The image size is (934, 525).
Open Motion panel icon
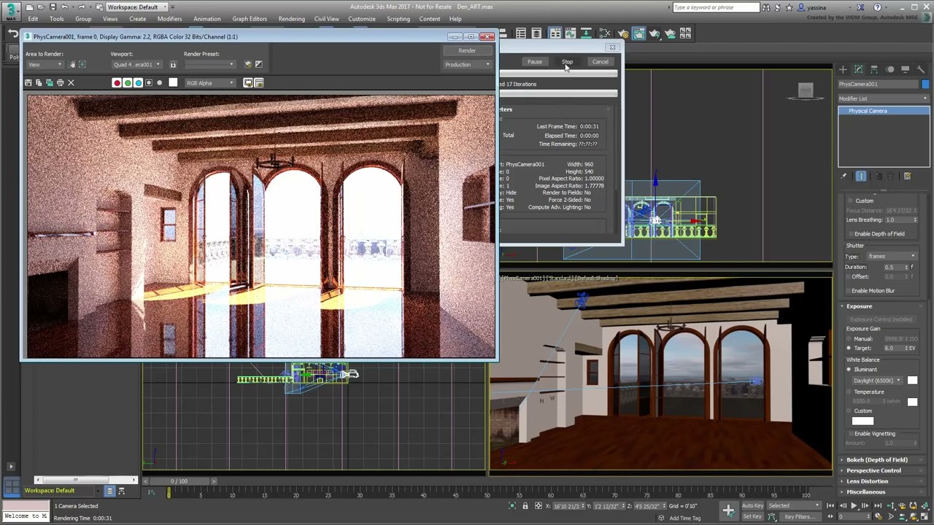point(890,69)
